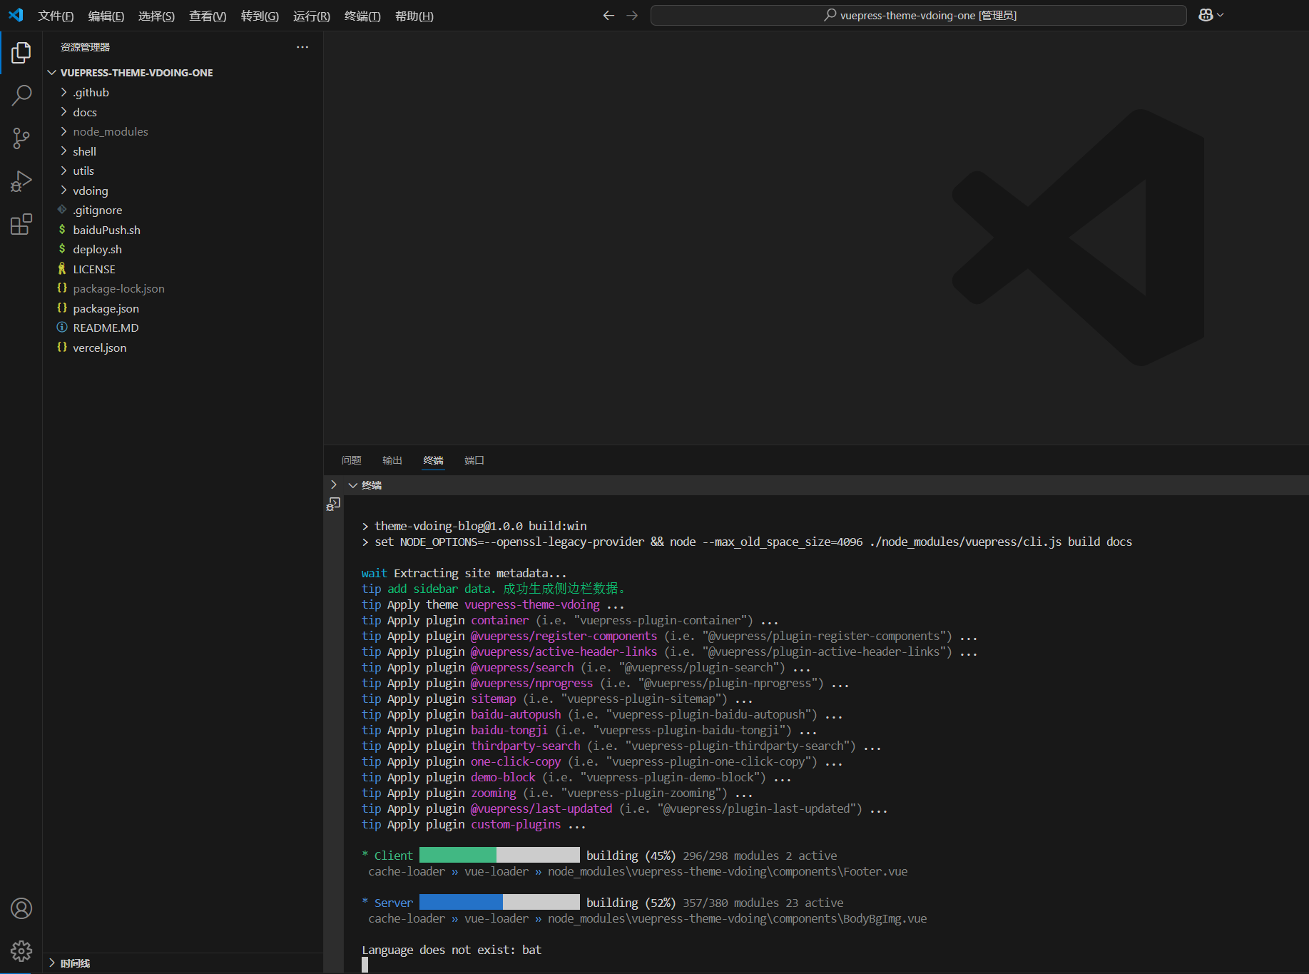Open the 运行(R) menu
The height and width of the screenshot is (974, 1309).
coord(312,16)
